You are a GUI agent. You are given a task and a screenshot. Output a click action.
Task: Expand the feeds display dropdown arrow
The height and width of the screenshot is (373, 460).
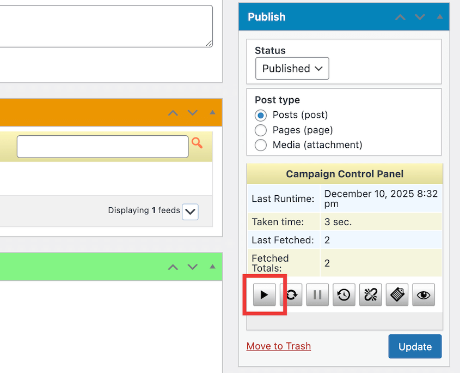point(190,212)
